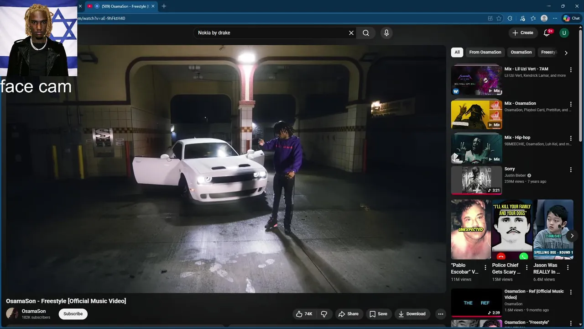Open options for Jason Was REALLY short

(568, 267)
